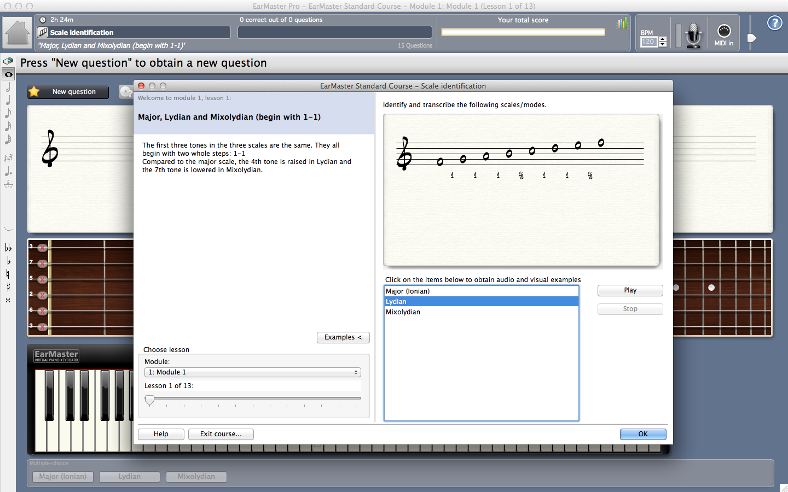
Task: Open the Module dropdown menu
Action: point(252,372)
